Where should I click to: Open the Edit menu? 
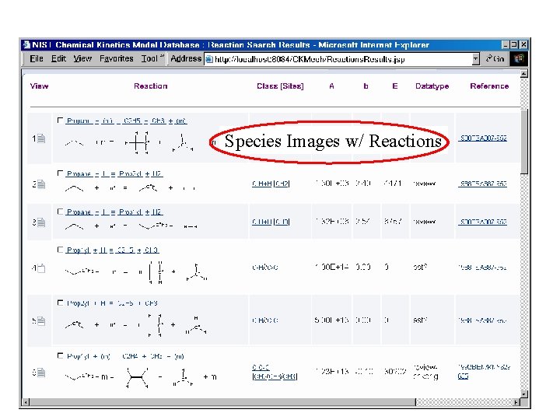pos(58,58)
